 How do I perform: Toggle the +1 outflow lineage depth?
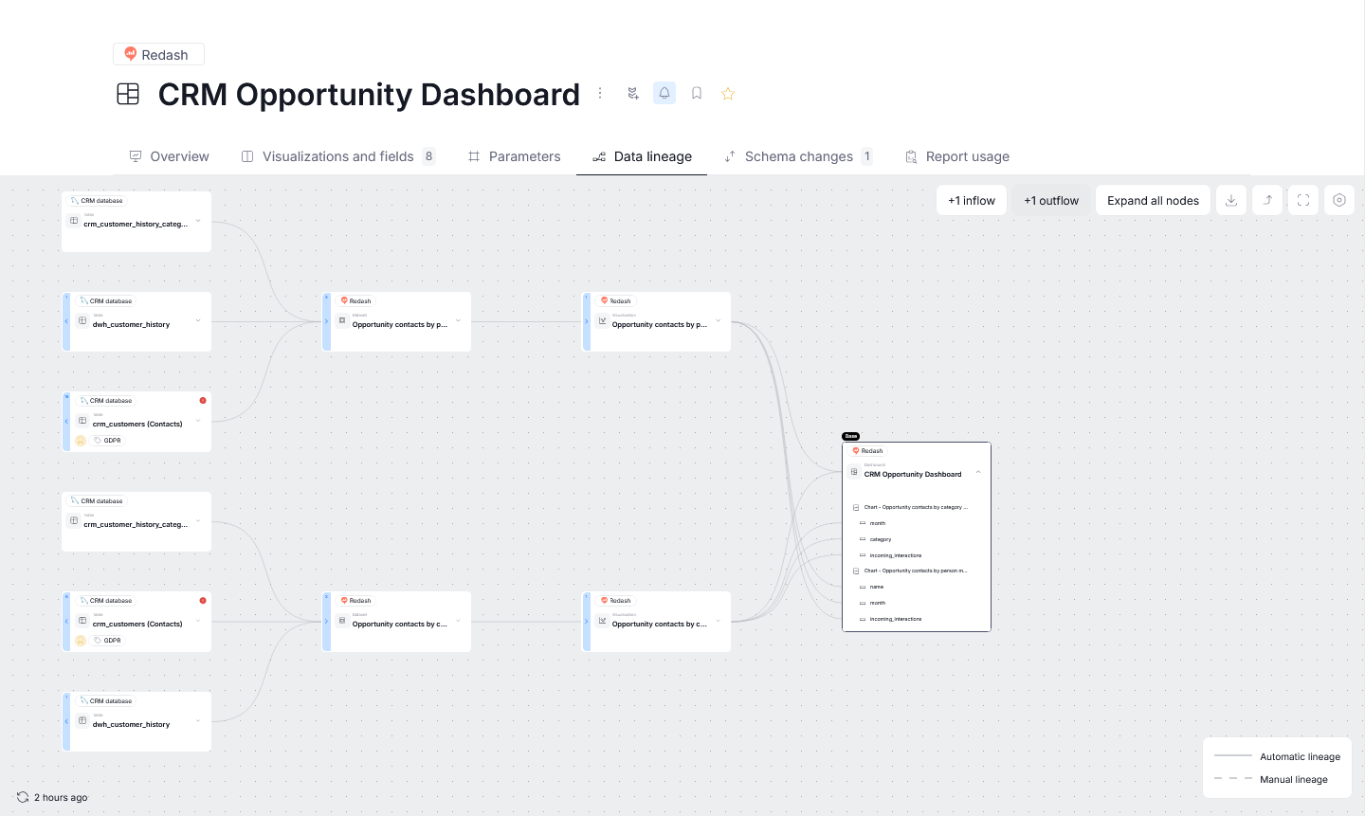pyautogui.click(x=1051, y=200)
